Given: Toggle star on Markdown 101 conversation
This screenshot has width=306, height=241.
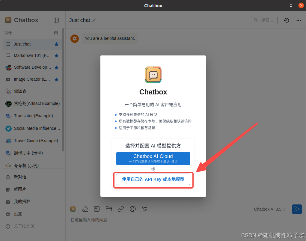Looking at the screenshot, I should [x=56, y=56].
